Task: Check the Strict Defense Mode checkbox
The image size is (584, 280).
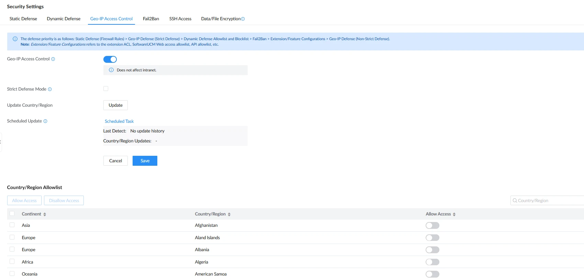Action: [106, 89]
